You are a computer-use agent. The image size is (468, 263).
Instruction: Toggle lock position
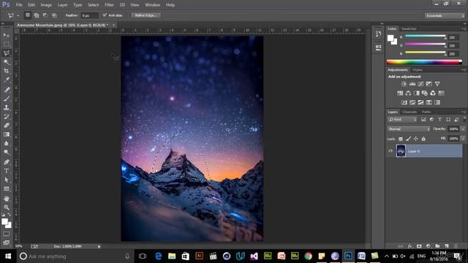tap(416, 139)
